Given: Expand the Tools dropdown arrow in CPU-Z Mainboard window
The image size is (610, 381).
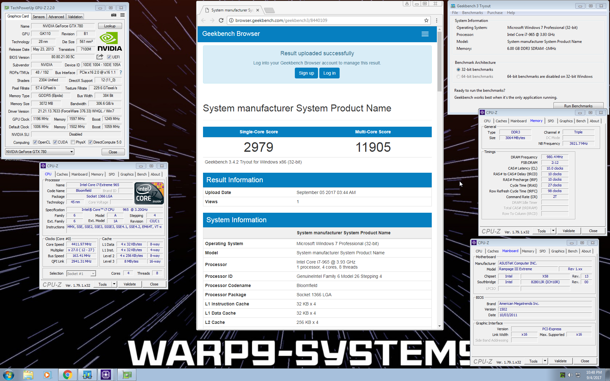Looking at the screenshot, I should pyautogui.click(x=545, y=361).
